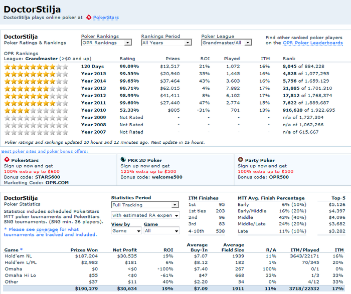This screenshot has width=351, height=294.
Task: Open the PokerStars link in header
Action: click(x=106, y=18)
